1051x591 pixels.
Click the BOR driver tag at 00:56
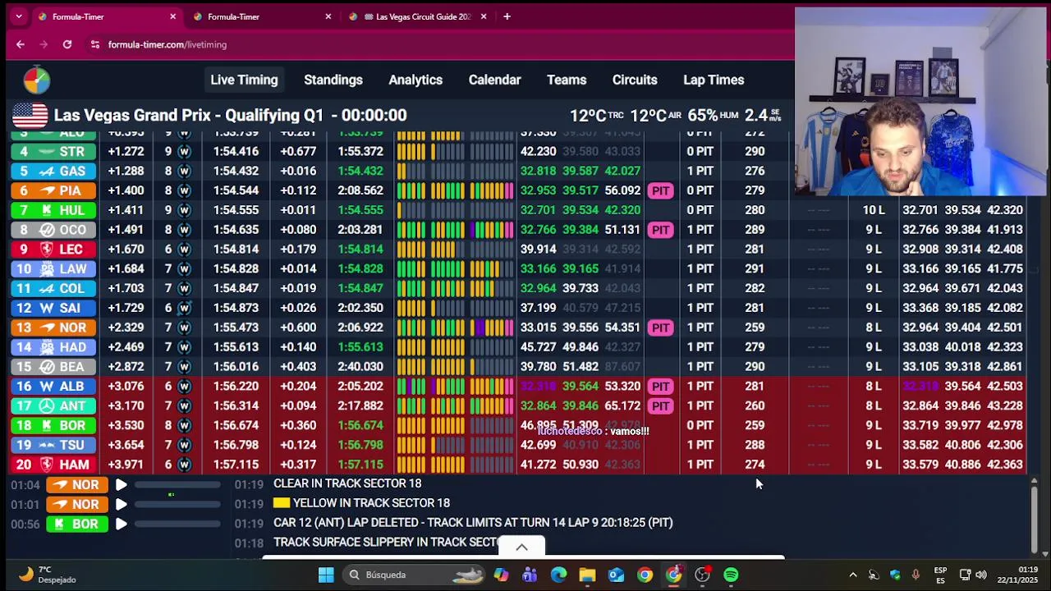(x=77, y=524)
